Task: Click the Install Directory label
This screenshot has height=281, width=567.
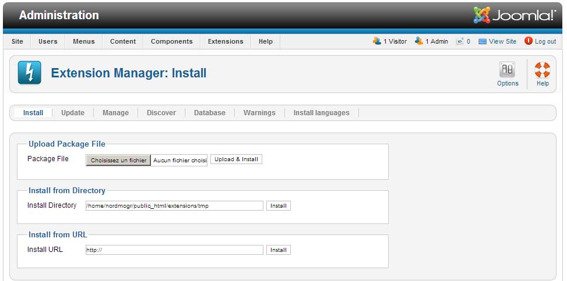Action: [52, 205]
